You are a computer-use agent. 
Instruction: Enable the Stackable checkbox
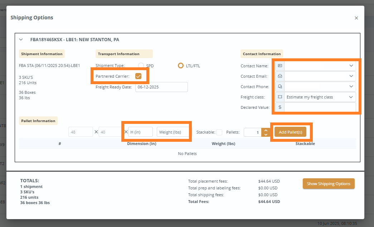pos(219,132)
